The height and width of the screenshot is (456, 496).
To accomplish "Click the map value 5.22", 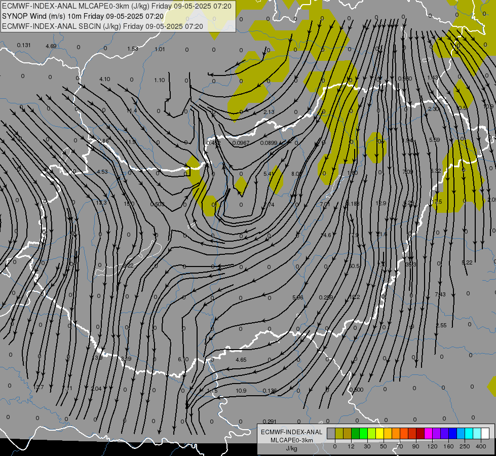I will (x=467, y=262).
